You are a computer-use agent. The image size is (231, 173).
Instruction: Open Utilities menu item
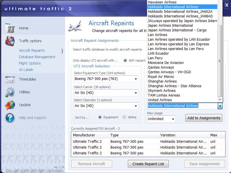click(x=24, y=92)
